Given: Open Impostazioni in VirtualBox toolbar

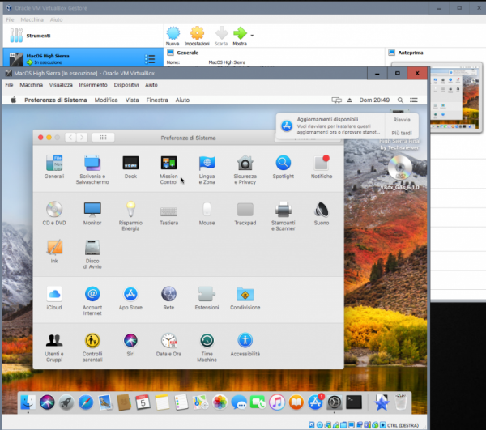Looking at the screenshot, I should point(196,34).
